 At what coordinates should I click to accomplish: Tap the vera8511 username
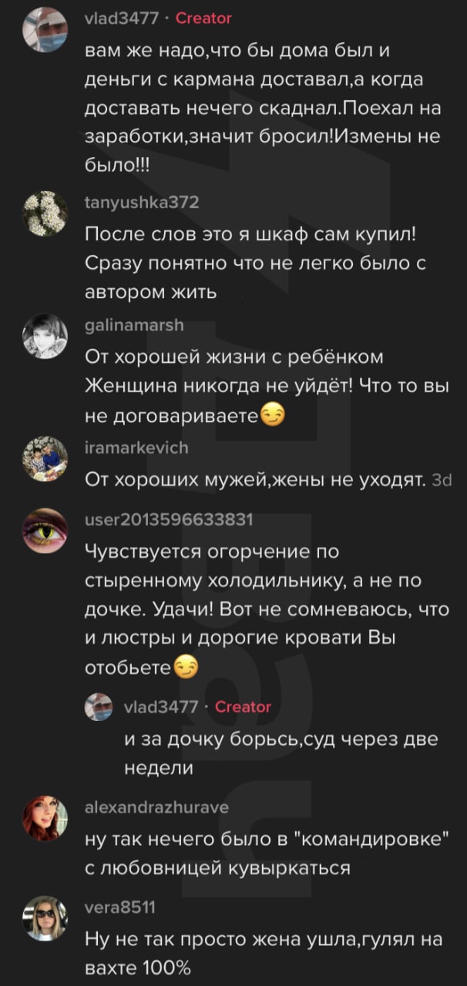pyautogui.click(x=119, y=907)
